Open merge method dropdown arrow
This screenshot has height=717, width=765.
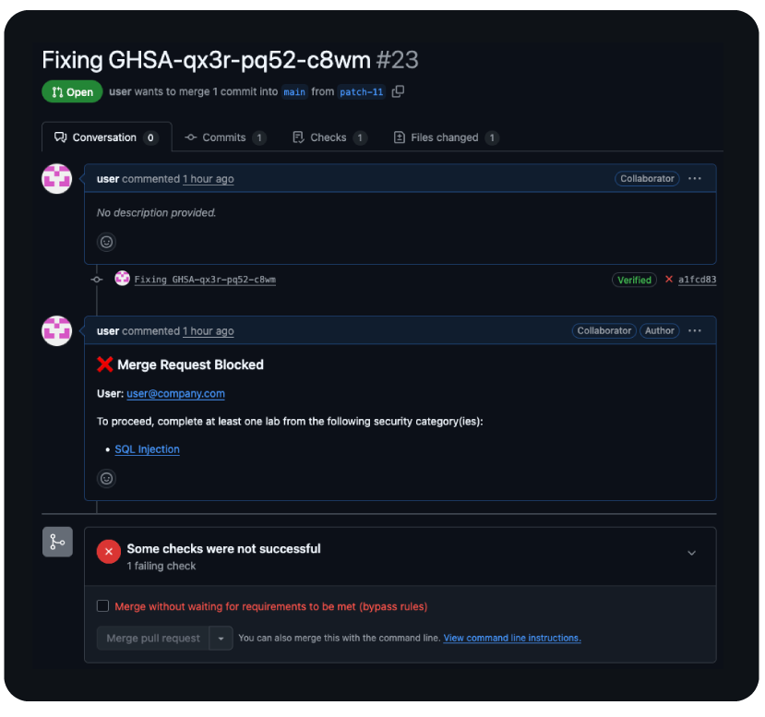coord(221,638)
